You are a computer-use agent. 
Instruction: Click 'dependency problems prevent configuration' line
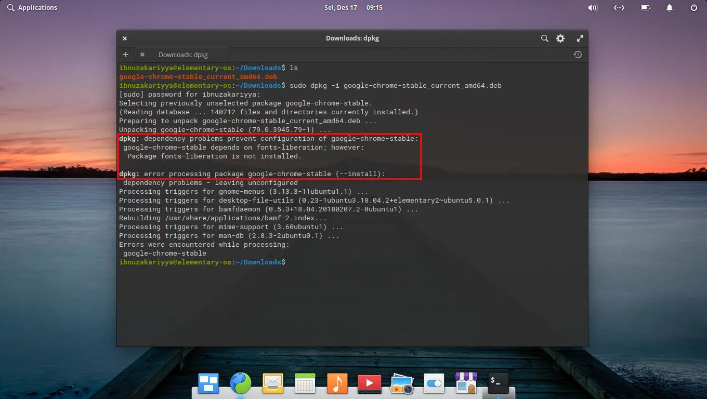coord(269,139)
